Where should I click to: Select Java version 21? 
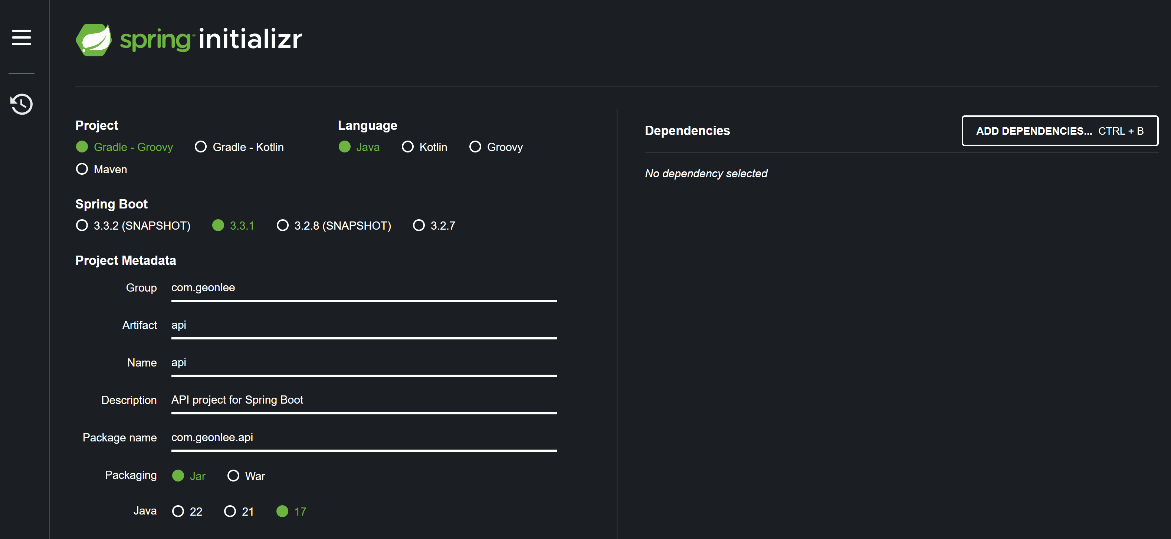(230, 511)
